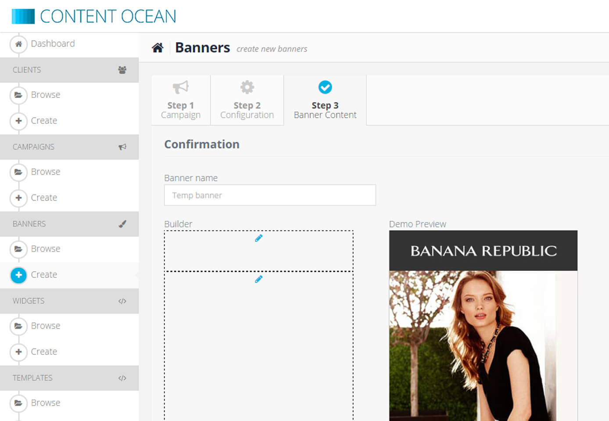Click the 'Demo Preview' label
This screenshot has width=609, height=421.
(417, 224)
